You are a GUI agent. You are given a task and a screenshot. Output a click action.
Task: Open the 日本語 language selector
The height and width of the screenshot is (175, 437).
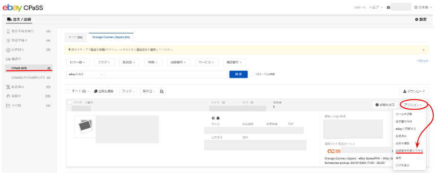point(423,7)
